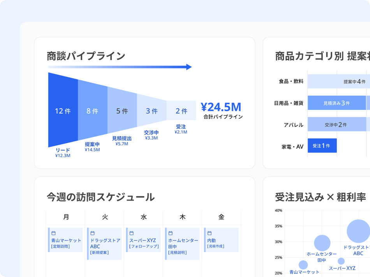Click the 提案中 ¥14.5M funnel label
This screenshot has width=370, height=277.
92,147
